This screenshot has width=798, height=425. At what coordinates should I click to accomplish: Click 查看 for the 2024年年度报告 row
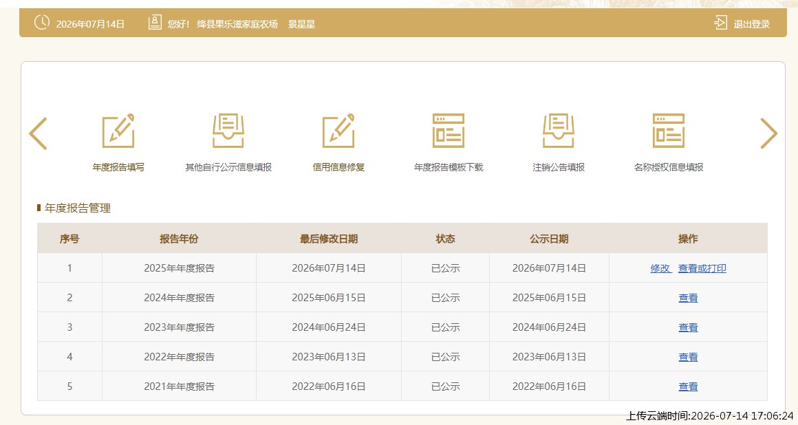688,298
